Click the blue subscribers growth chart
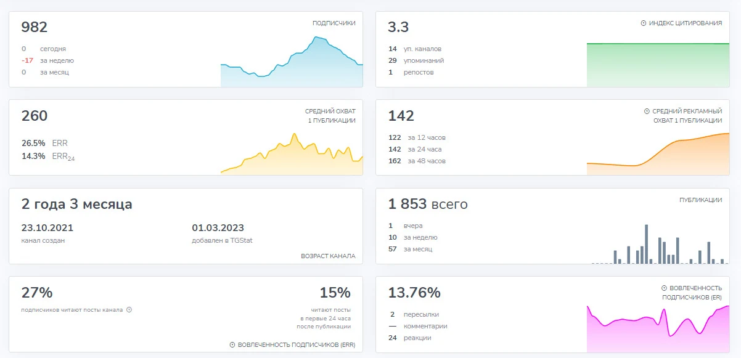Image resolution: width=741 pixels, height=358 pixels. pyautogui.click(x=292, y=62)
